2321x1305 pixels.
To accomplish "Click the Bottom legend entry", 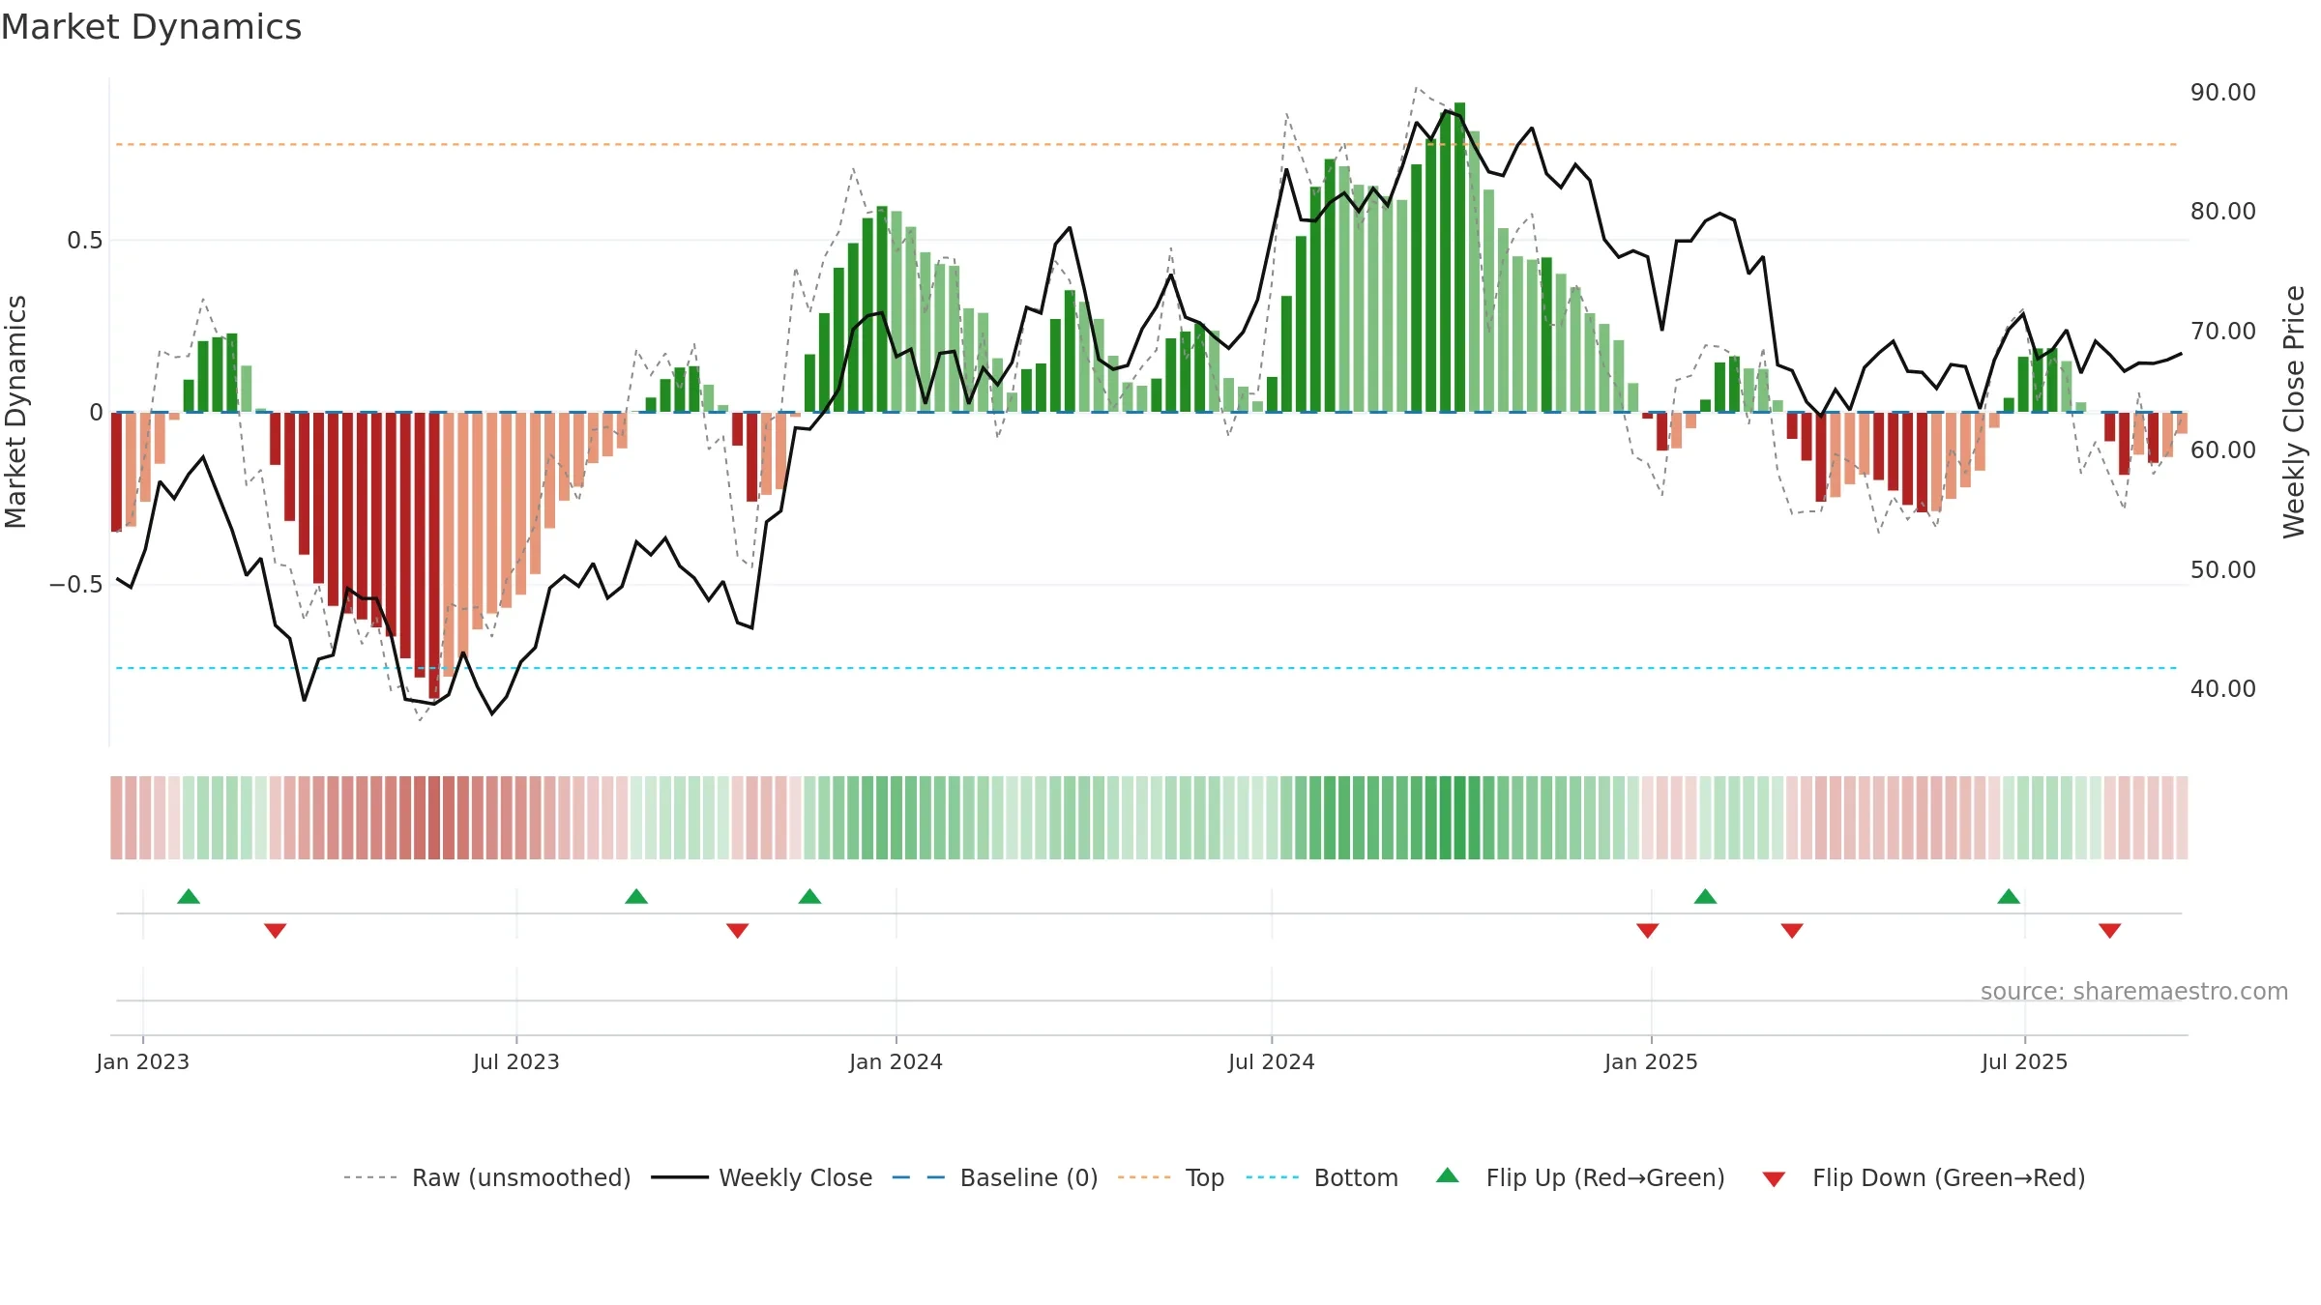I will click(x=1322, y=1177).
